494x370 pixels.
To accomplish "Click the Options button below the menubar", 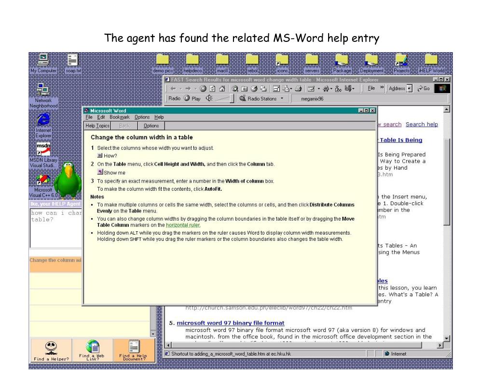I will (151, 126).
